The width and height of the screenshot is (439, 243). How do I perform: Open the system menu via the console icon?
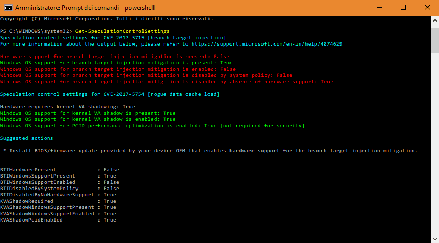[7, 7]
